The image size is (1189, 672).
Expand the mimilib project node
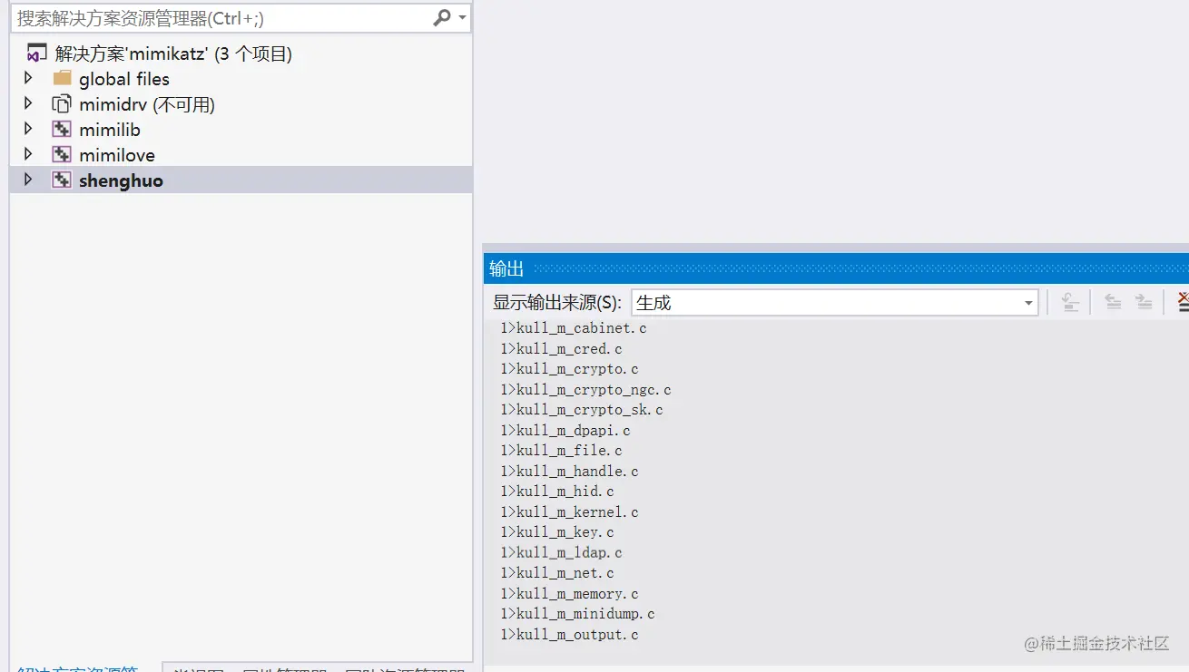pyautogui.click(x=28, y=129)
